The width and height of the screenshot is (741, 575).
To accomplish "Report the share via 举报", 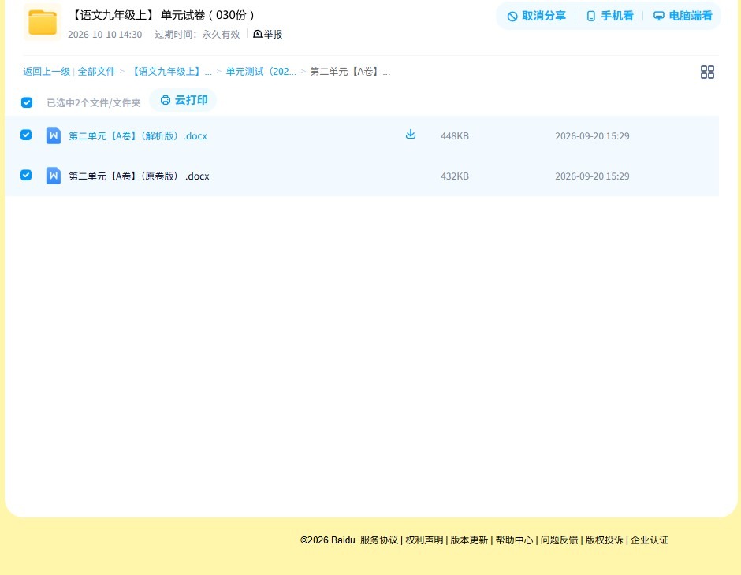I will [x=267, y=34].
